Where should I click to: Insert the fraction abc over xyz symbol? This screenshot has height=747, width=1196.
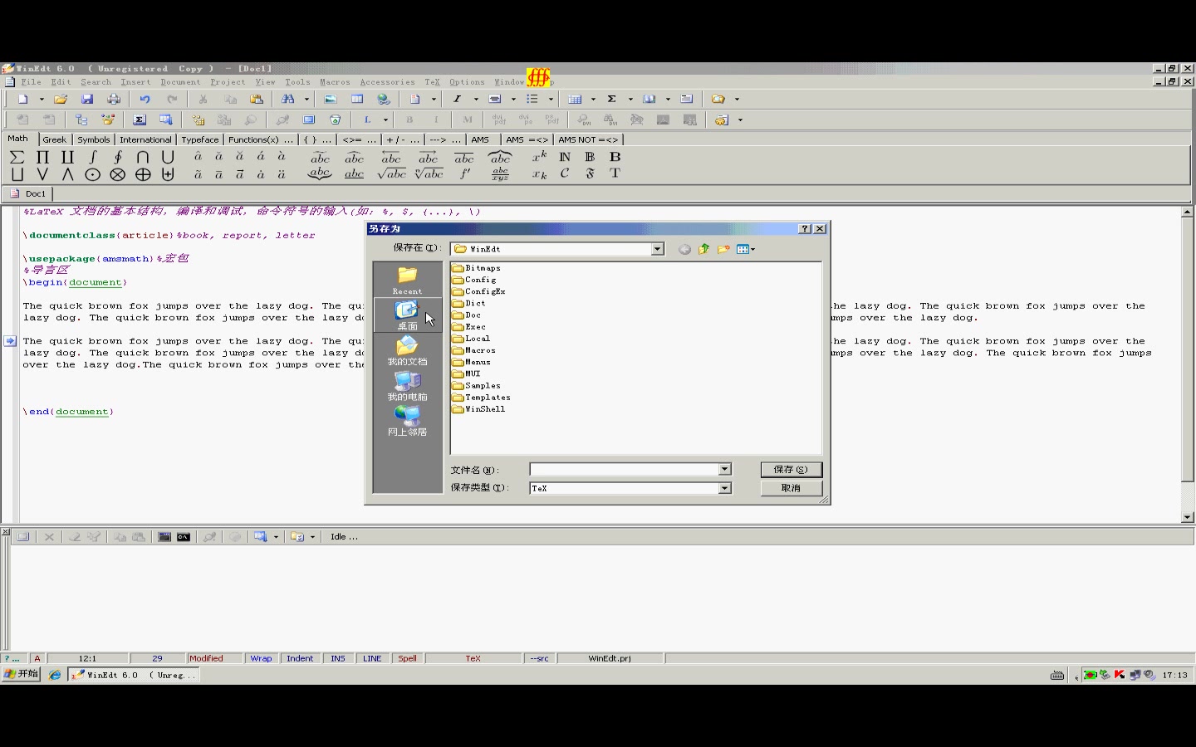click(x=500, y=173)
